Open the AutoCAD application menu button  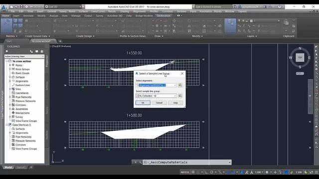pos(4,8)
